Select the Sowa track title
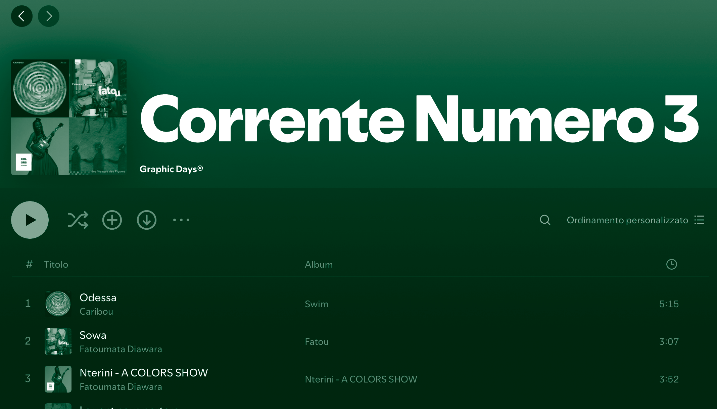This screenshot has height=409, width=717. [x=93, y=335]
